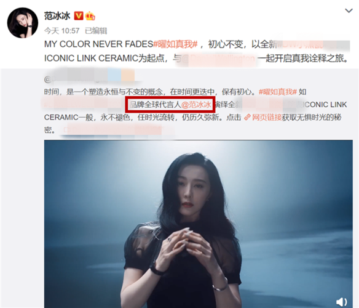This screenshot has height=308, width=359.
Task: Click the orange V verified badge
Action: 79,16
